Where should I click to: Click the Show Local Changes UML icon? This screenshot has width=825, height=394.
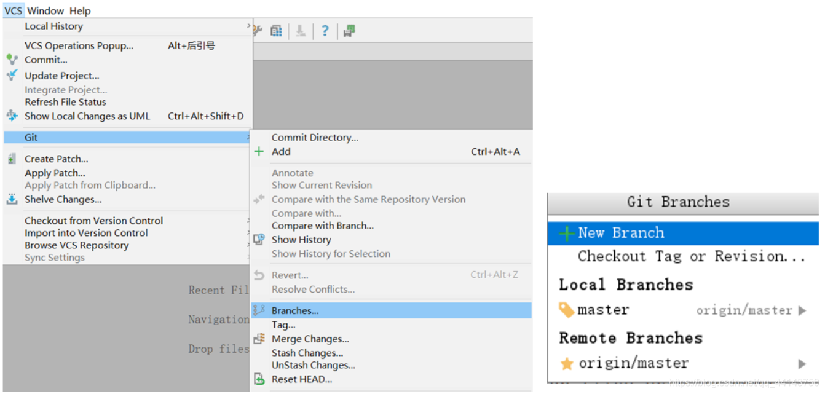click(x=12, y=116)
